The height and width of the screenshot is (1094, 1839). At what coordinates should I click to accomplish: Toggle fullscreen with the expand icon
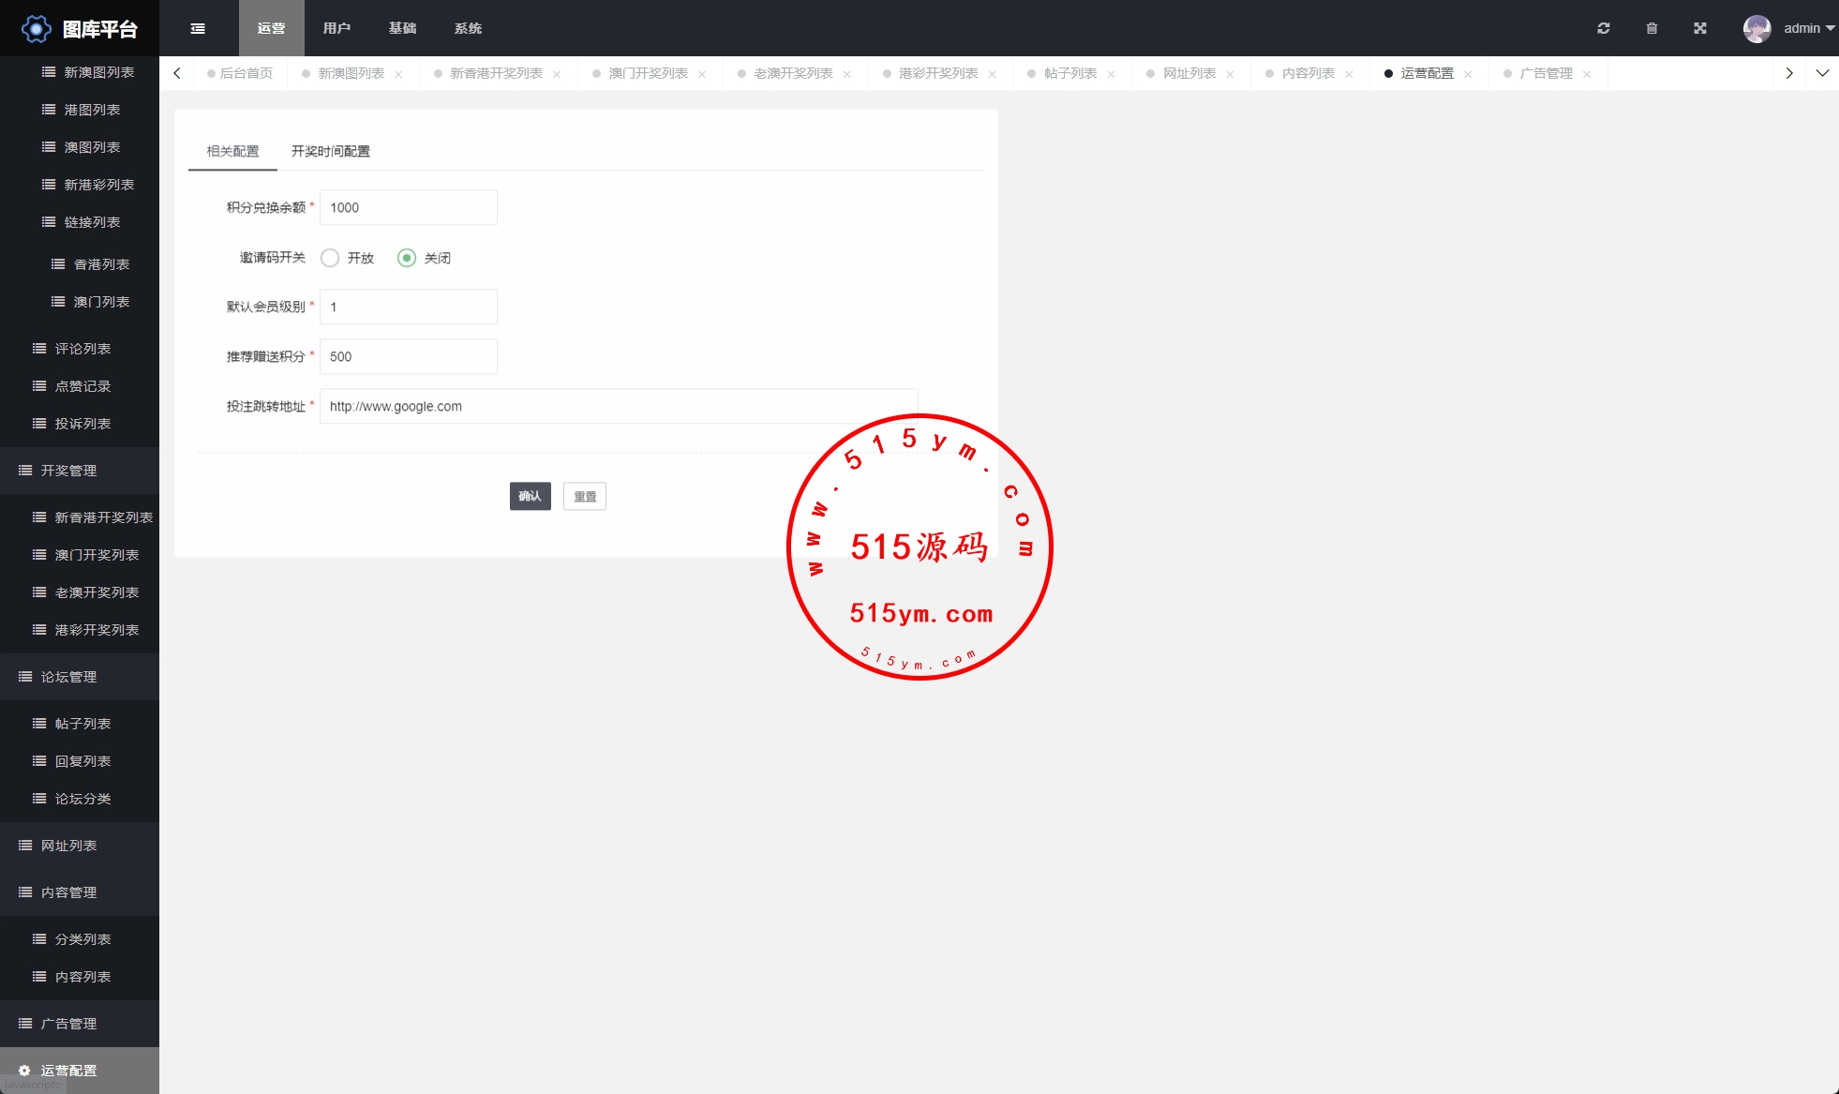[x=1700, y=28]
